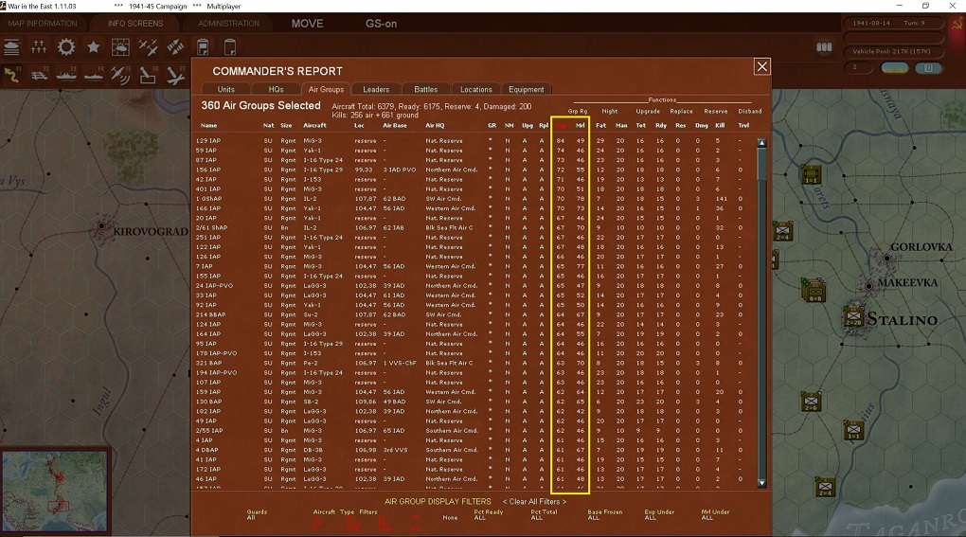The height and width of the screenshot is (537, 966).
Task: Click the Night function header
Action: point(609,112)
